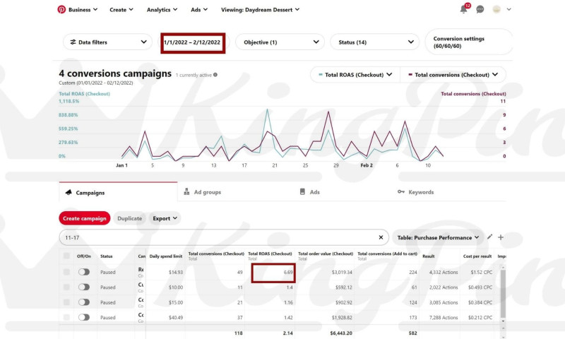565x339 pixels.
Task: Toggle on the $10.00 daily limit campaign
Action: point(84,287)
